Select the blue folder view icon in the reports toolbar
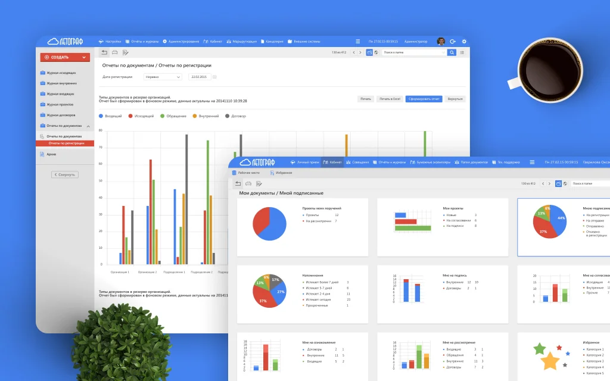Viewport: 610px width, 381px height. (x=369, y=52)
